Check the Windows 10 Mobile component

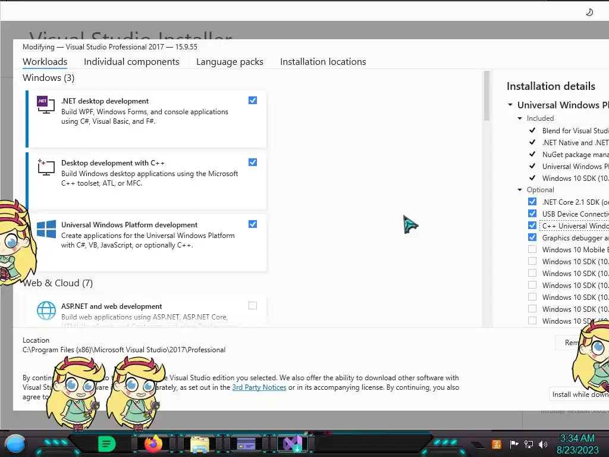pos(532,249)
